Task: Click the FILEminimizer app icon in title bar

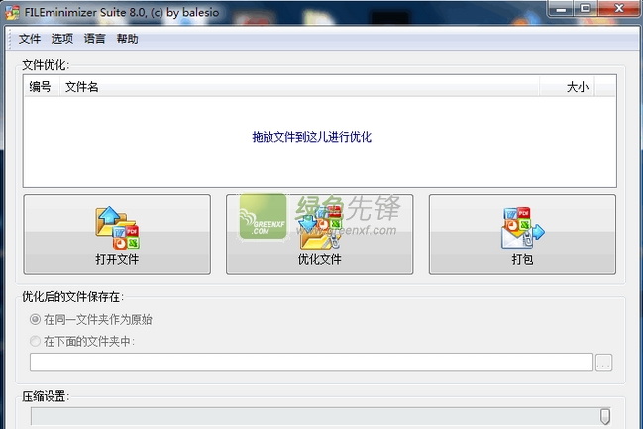Action: point(12,12)
